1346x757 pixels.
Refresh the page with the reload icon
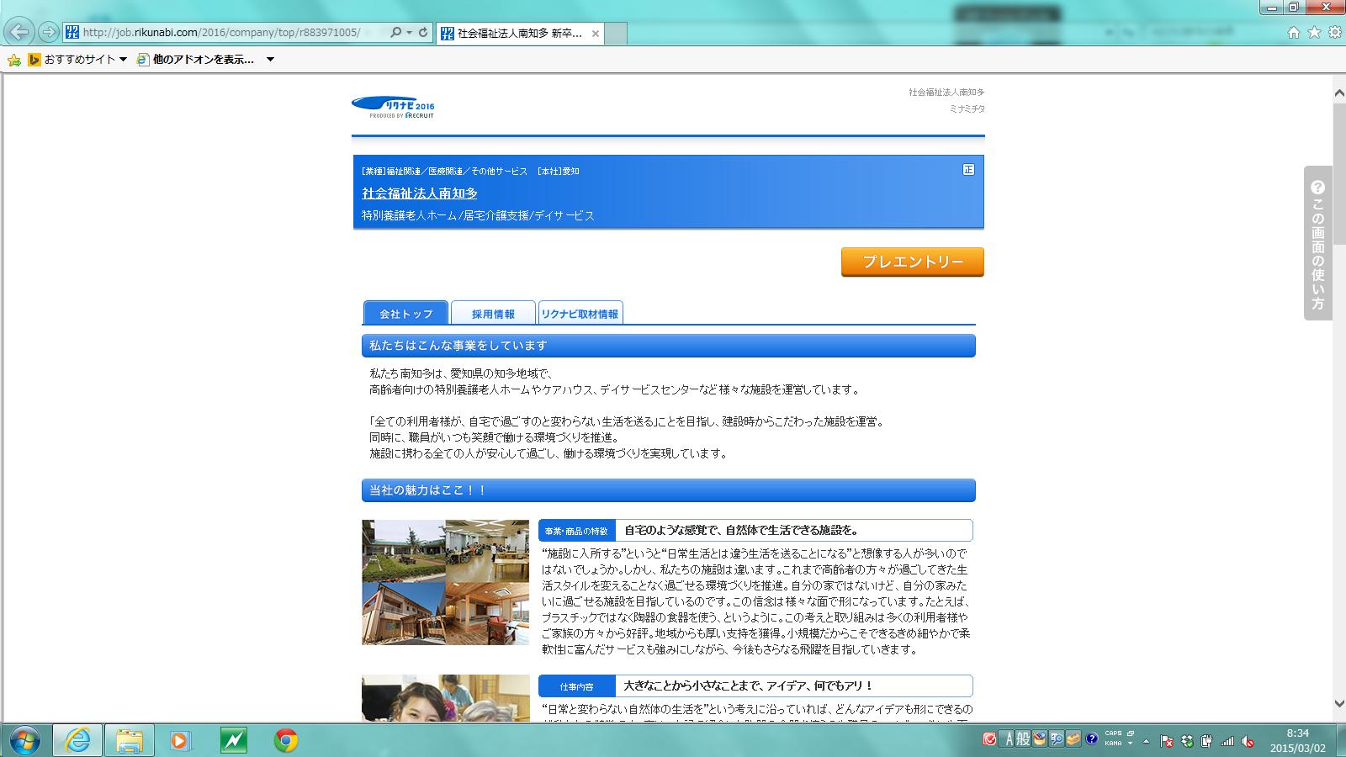tap(423, 32)
